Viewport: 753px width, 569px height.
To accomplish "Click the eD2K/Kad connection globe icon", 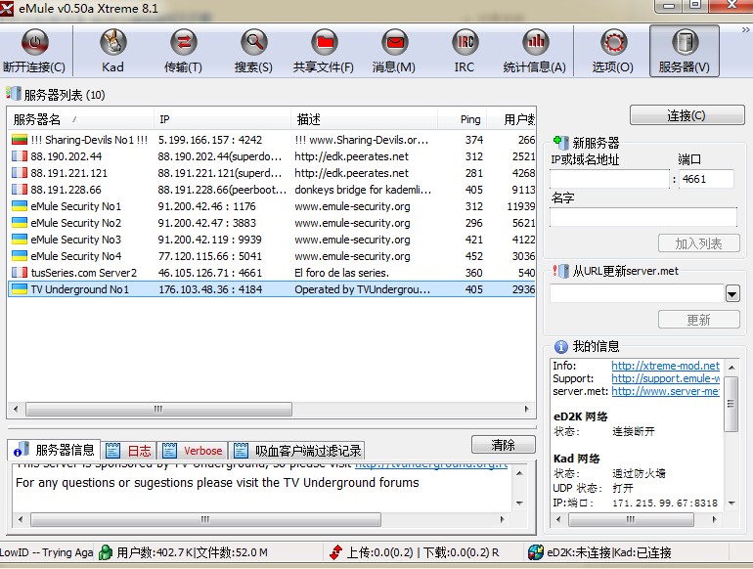I will tap(536, 552).
